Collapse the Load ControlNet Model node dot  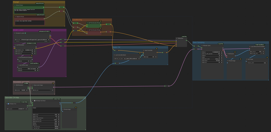tap(114, 55)
